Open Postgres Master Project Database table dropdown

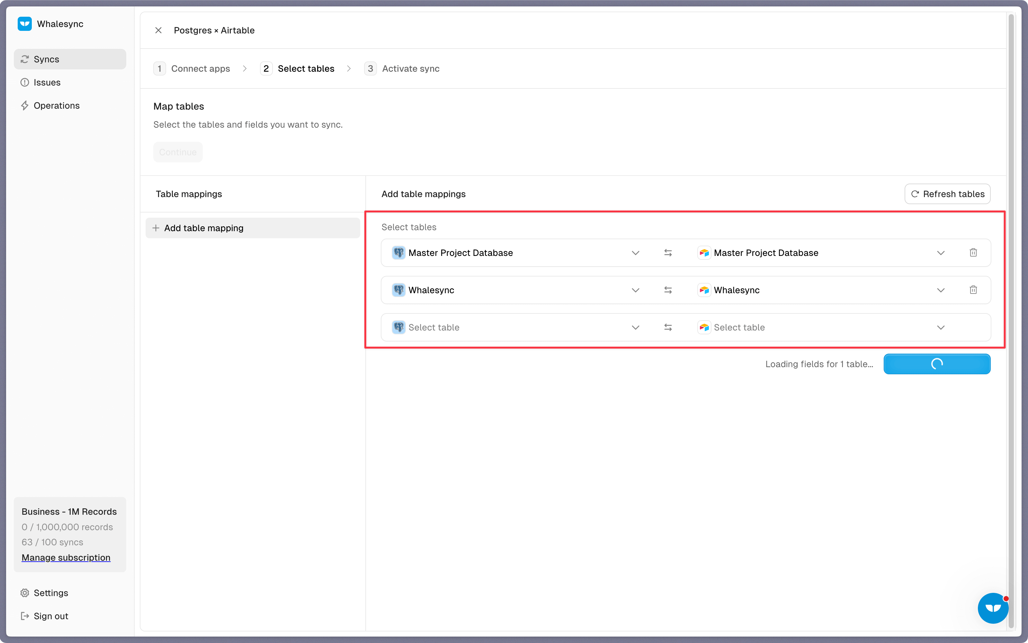tap(516, 253)
